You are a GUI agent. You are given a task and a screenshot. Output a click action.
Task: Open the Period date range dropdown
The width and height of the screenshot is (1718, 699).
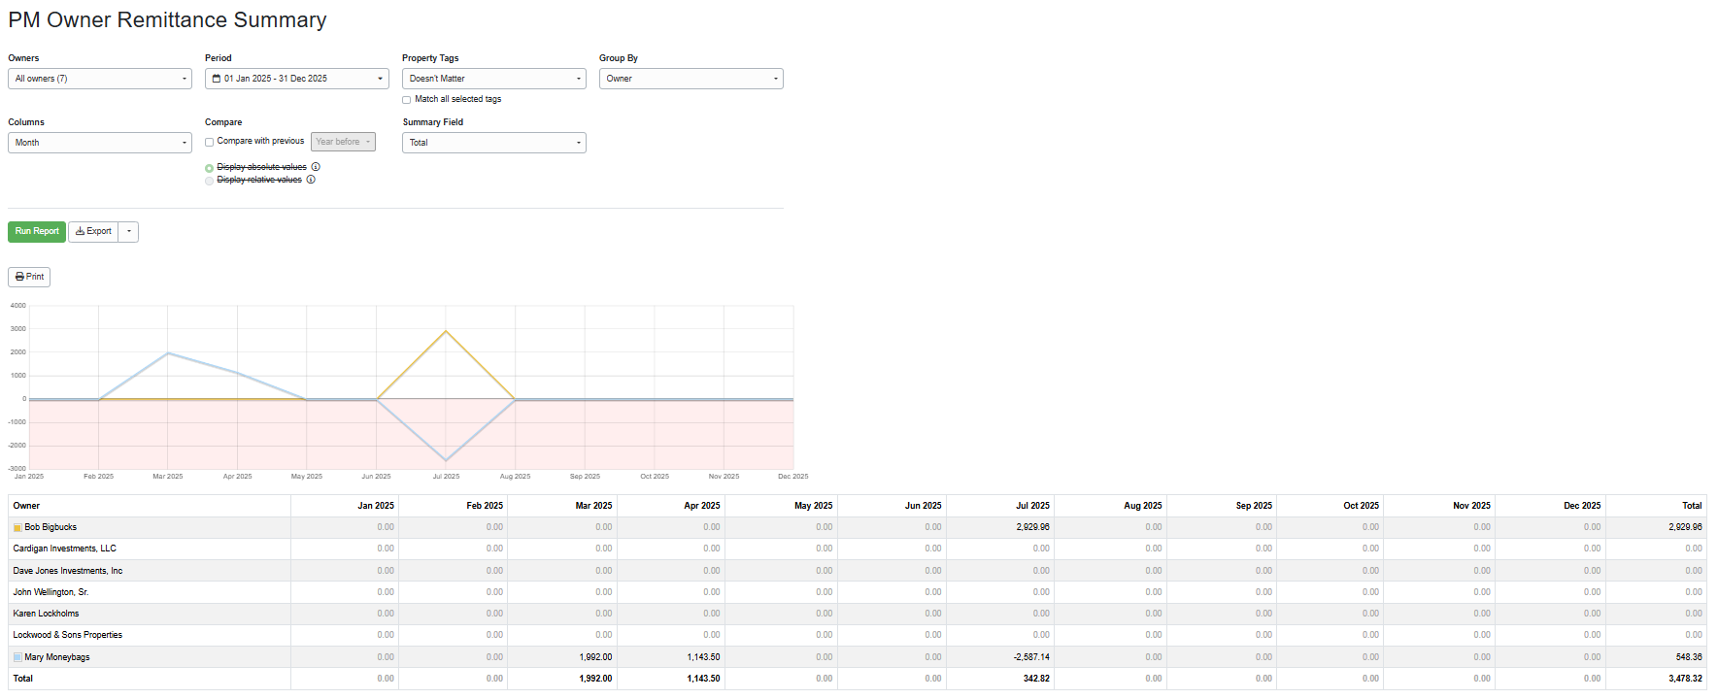(297, 79)
